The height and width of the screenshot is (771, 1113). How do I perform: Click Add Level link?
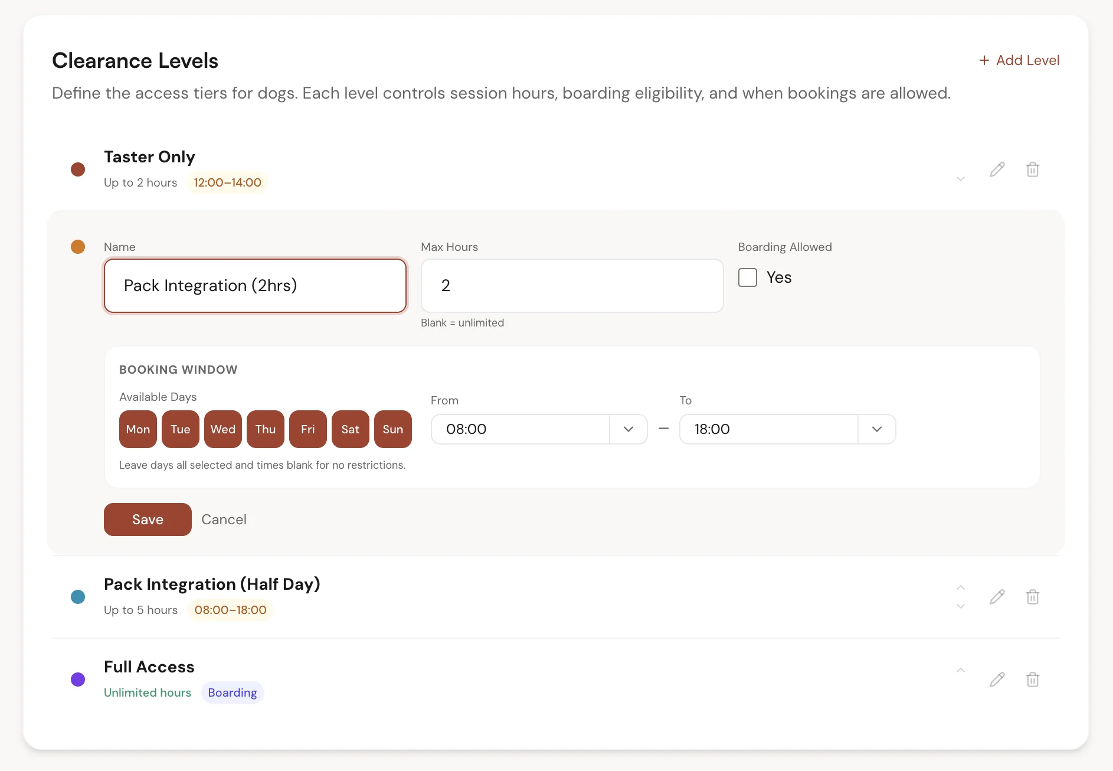pos(1019,60)
